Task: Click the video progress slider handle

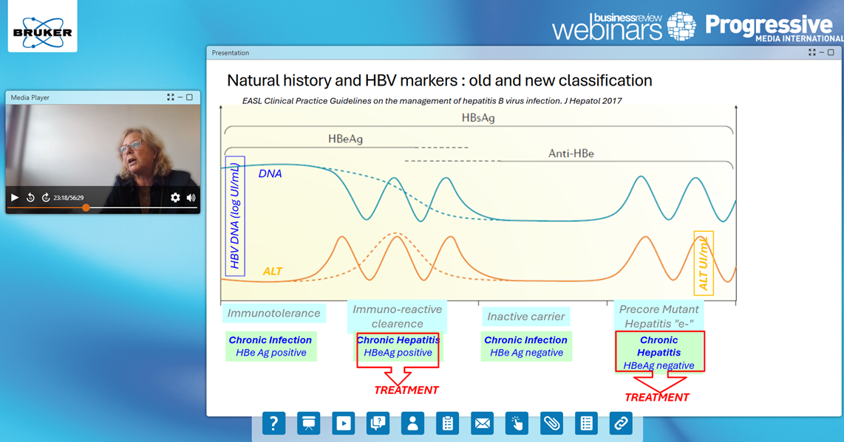Action: tap(86, 208)
